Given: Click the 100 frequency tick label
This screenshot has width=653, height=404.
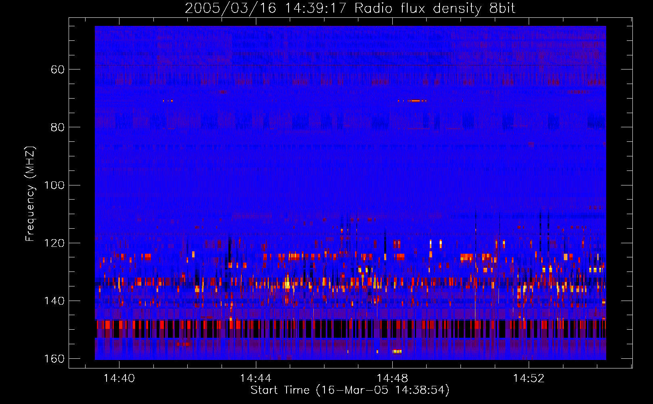Looking at the screenshot, I should click(54, 185).
